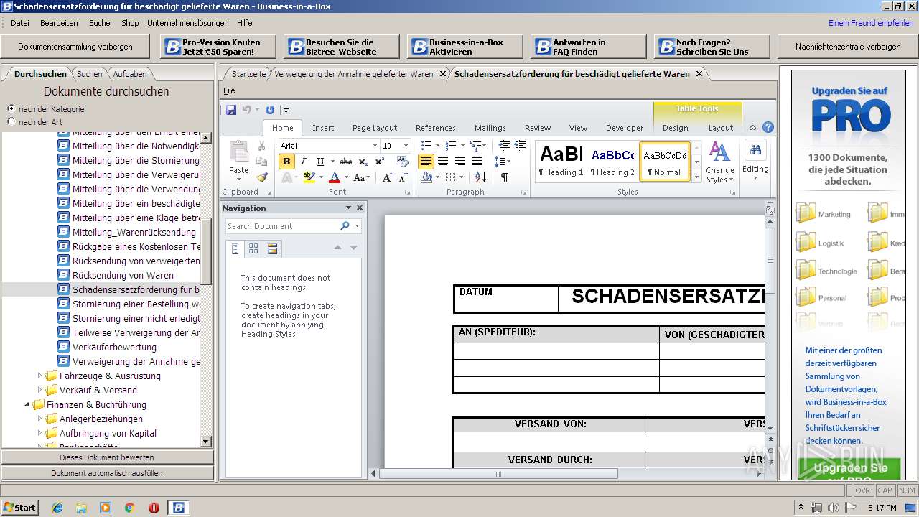This screenshot has height=517, width=919.
Task: Select 'nach der Art' radio button
Action: (11, 121)
